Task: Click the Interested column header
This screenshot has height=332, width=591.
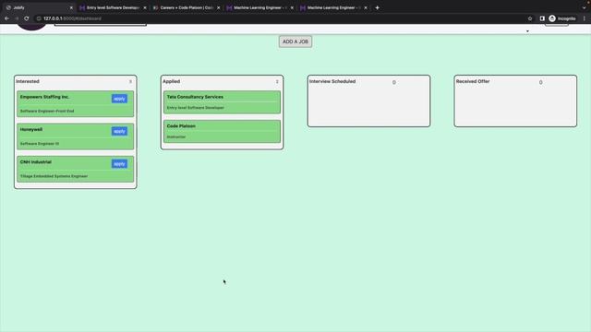Action: (28, 81)
